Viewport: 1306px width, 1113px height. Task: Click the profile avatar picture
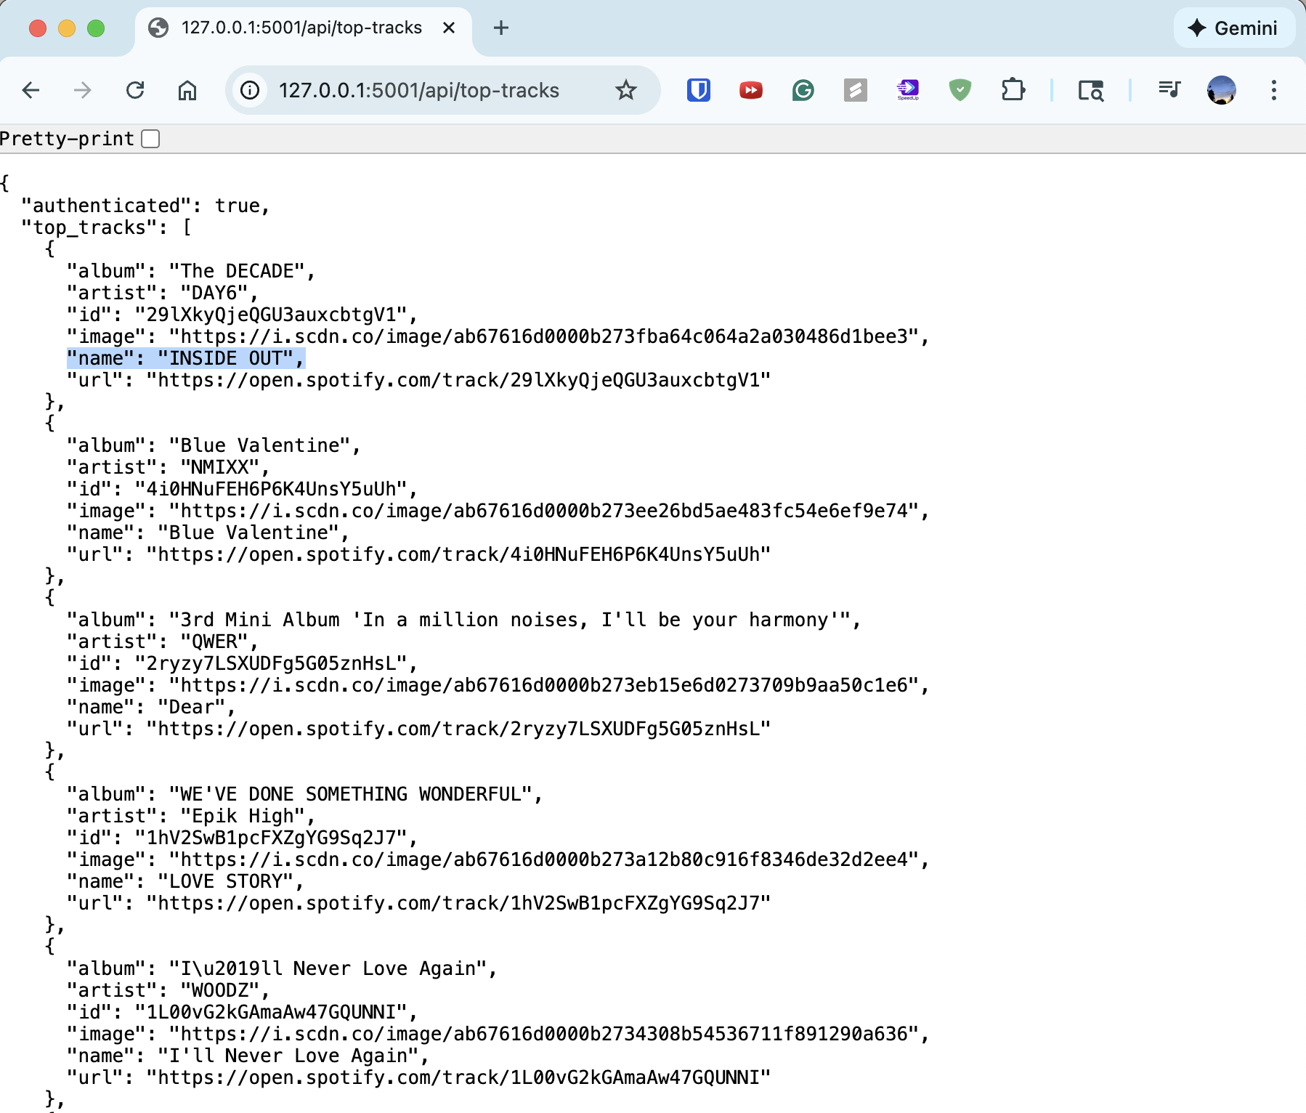pyautogui.click(x=1222, y=90)
